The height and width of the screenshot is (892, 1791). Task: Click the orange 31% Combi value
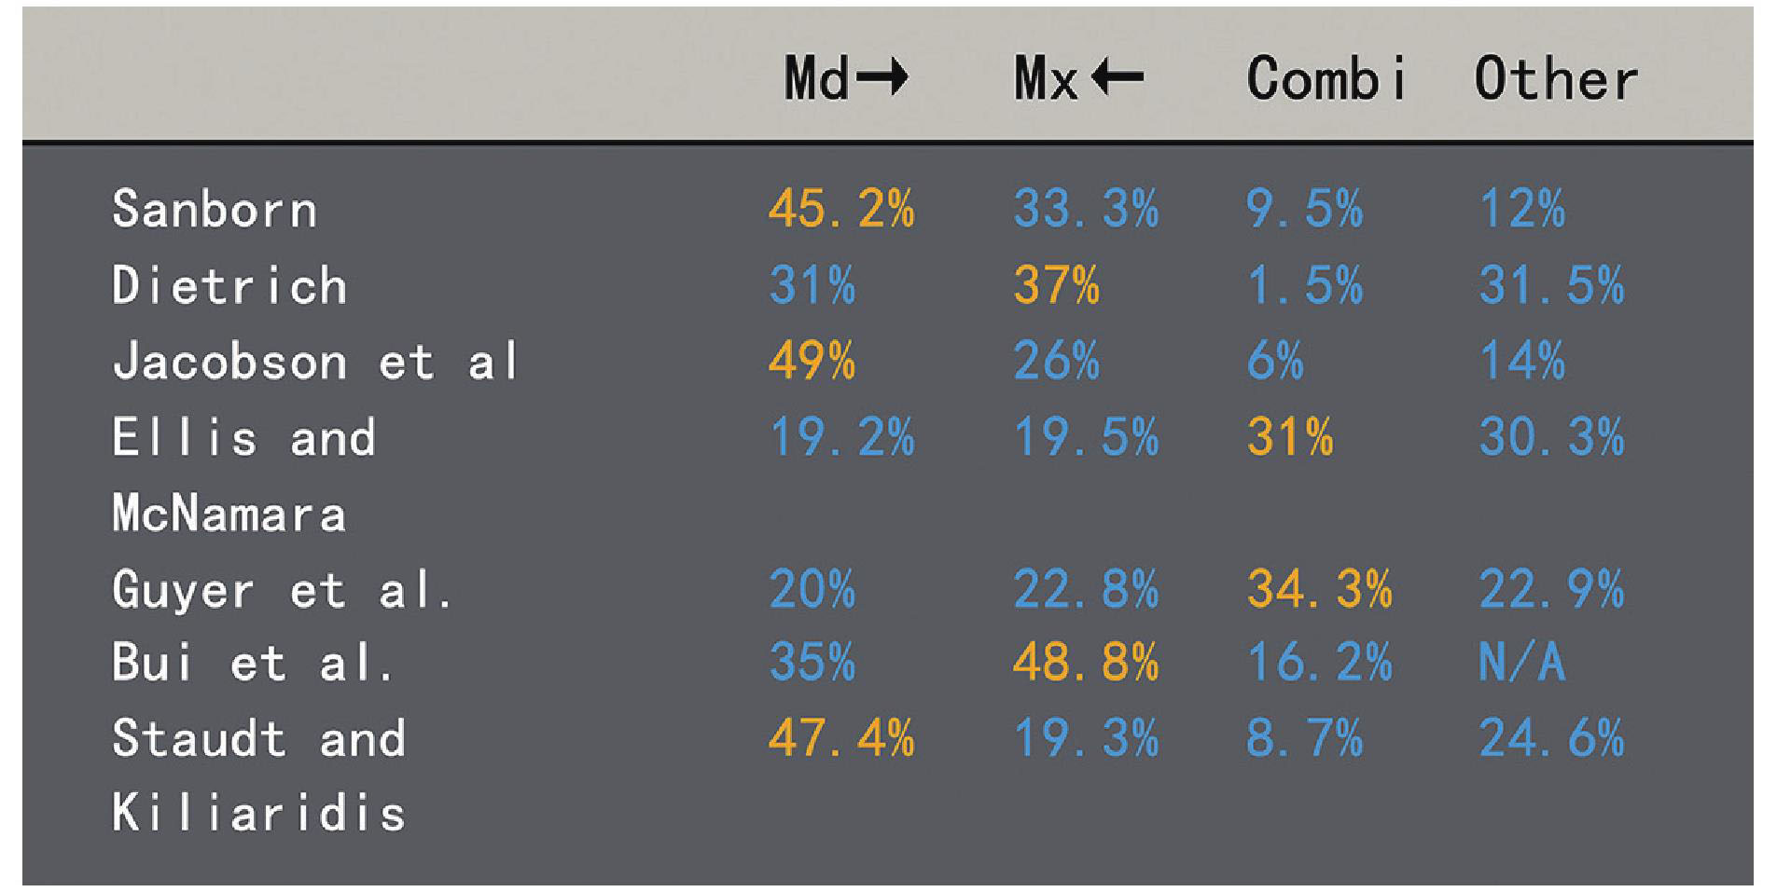pyautogui.click(x=1290, y=436)
